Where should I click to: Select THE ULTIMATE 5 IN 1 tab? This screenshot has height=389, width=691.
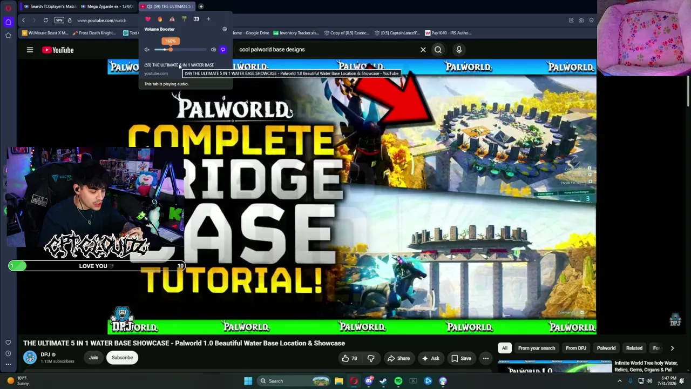pyautogui.click(x=167, y=6)
